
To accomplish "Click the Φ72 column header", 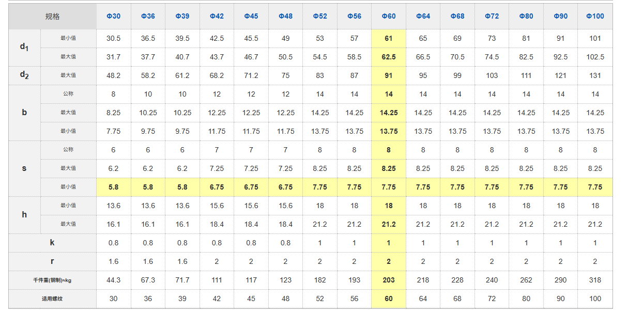I will point(492,16).
